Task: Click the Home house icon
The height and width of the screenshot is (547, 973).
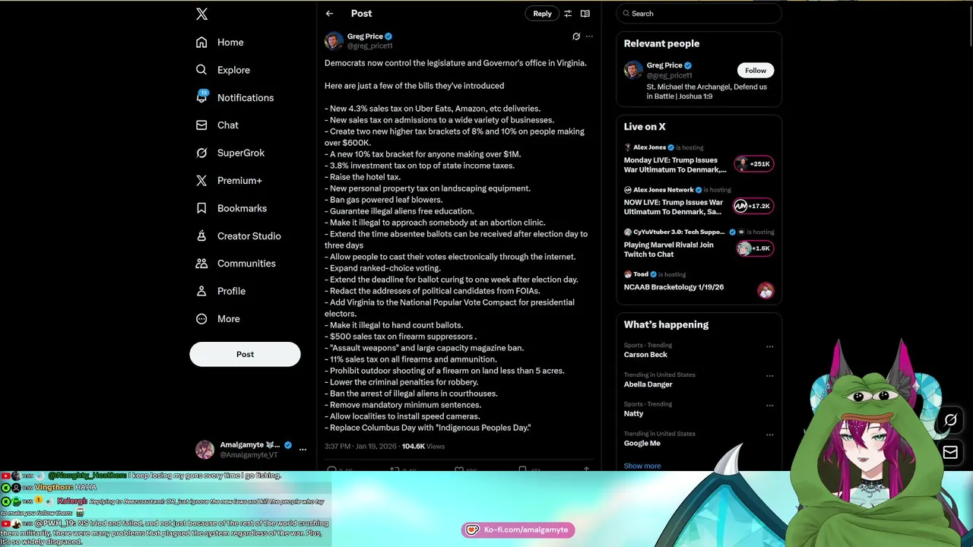Action: point(201,43)
